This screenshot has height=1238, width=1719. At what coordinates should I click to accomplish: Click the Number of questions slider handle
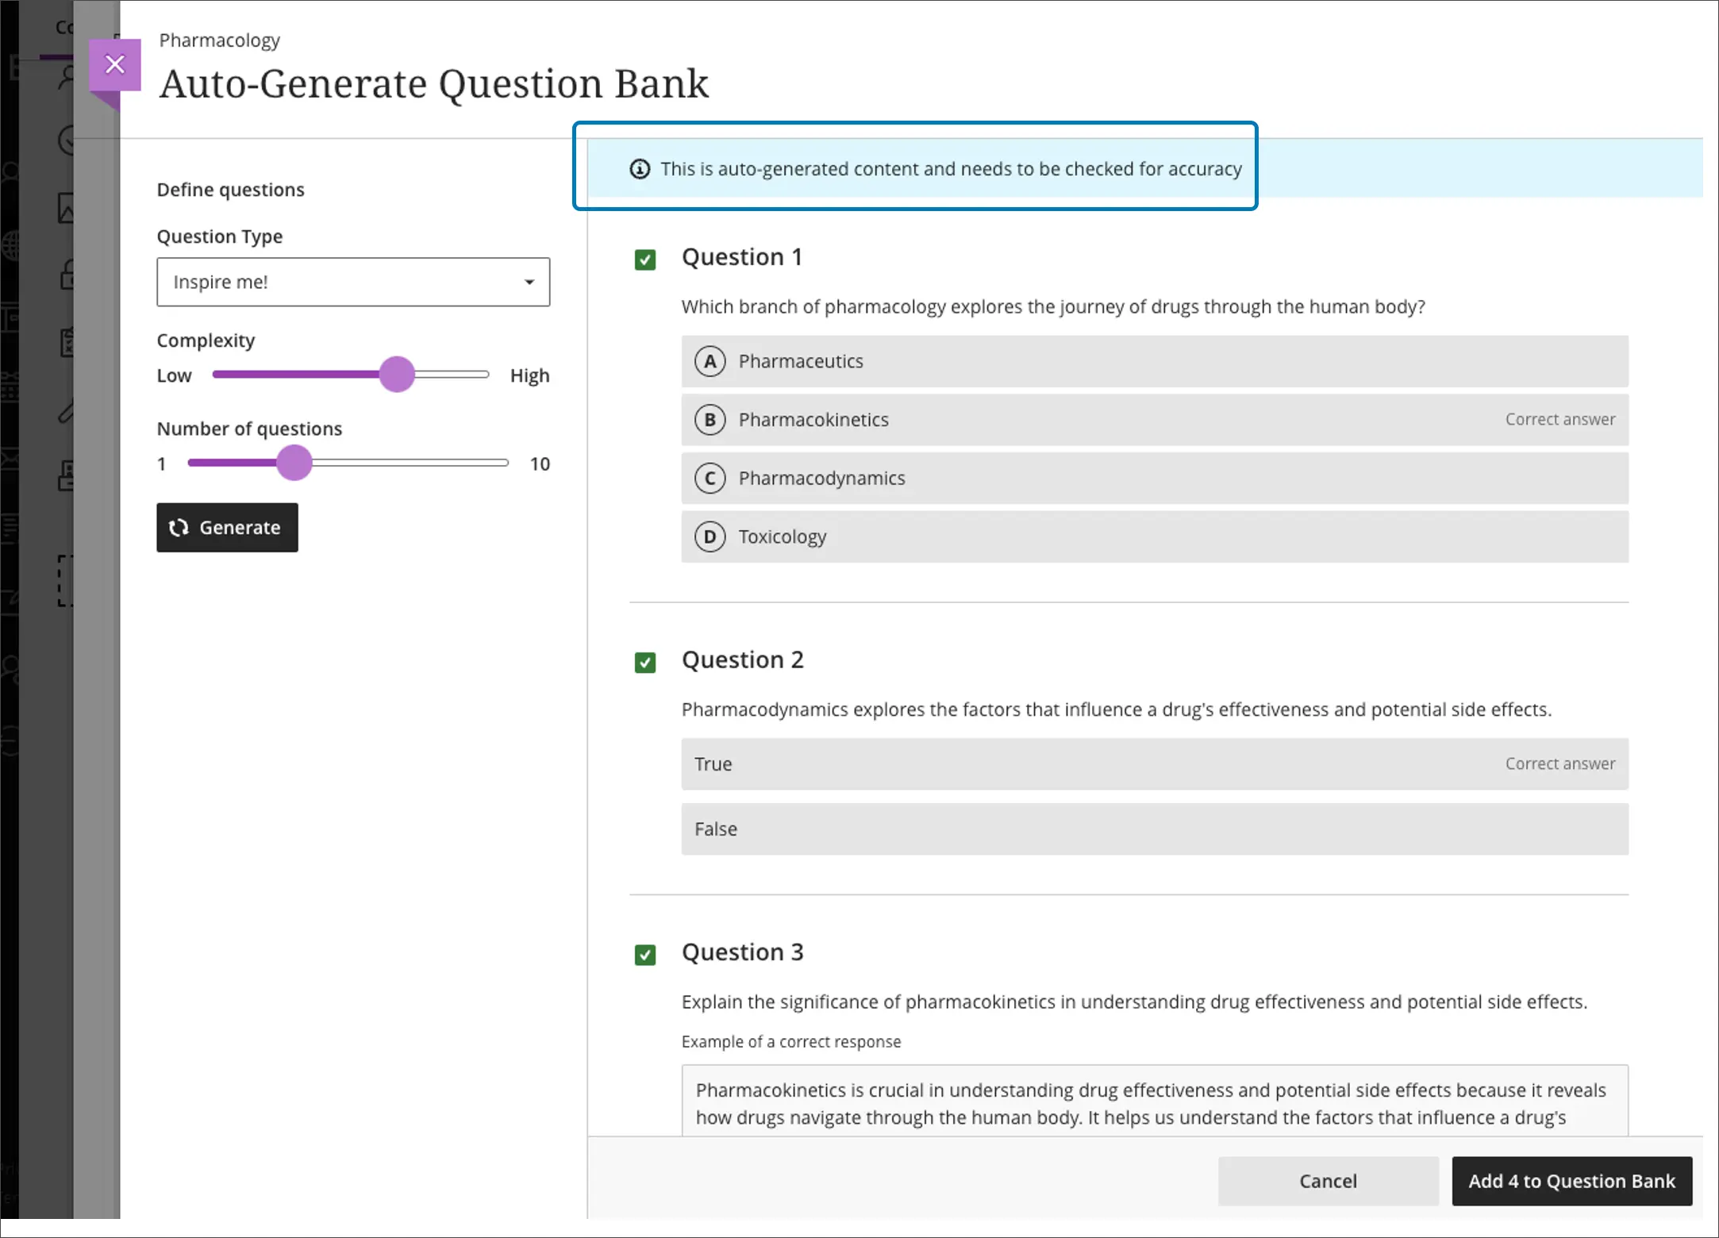click(294, 463)
